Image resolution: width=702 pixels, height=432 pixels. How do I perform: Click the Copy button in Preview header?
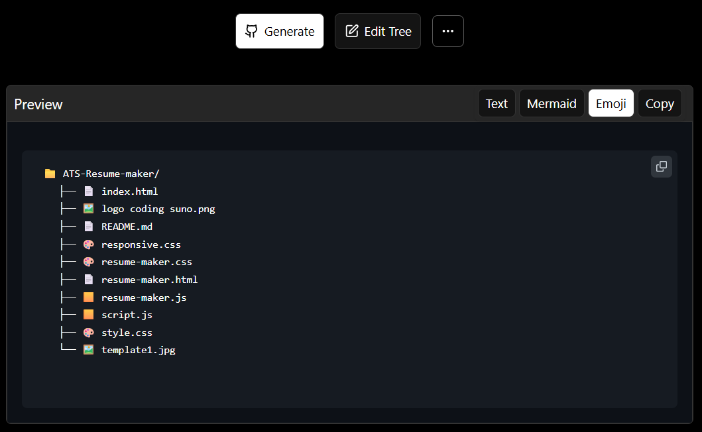pos(660,103)
